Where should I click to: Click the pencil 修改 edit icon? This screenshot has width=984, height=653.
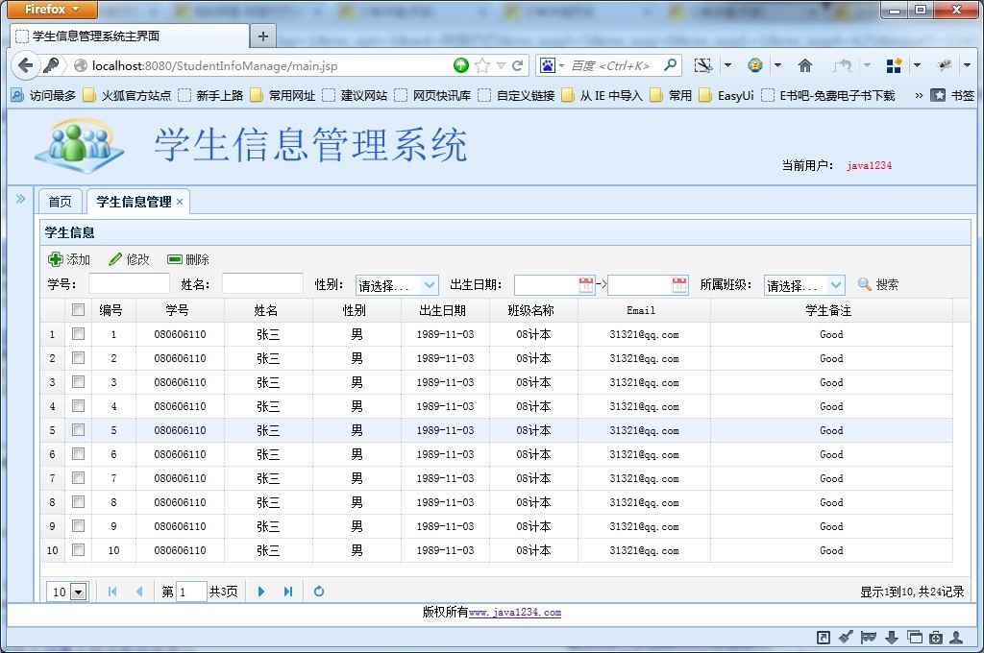[115, 259]
